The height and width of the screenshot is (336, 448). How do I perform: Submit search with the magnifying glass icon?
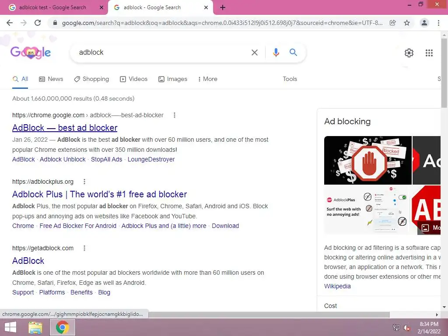coord(293,52)
